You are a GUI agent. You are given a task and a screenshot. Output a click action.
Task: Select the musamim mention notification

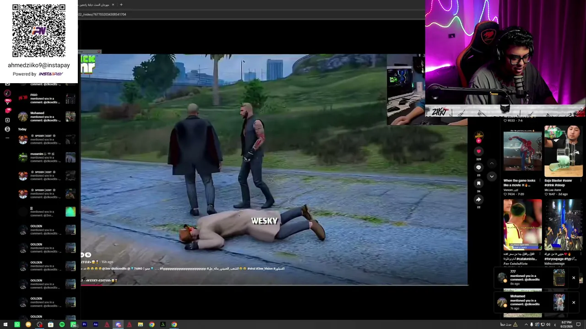pyautogui.click(x=46, y=158)
